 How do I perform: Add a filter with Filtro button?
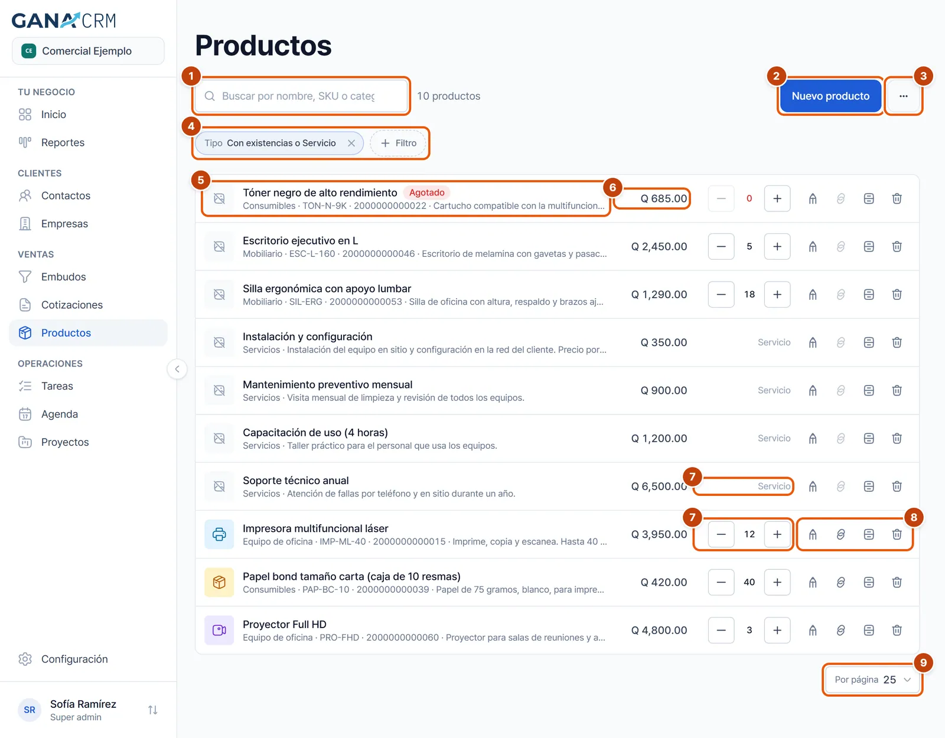click(x=399, y=143)
